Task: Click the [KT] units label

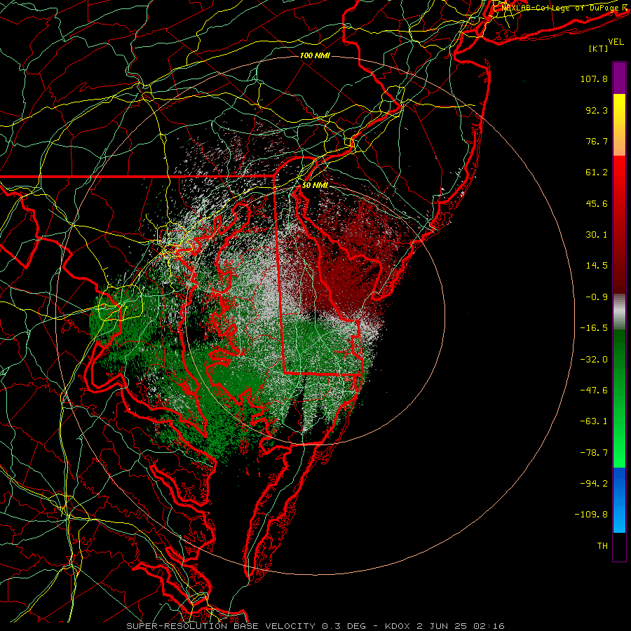Action: pyautogui.click(x=599, y=48)
